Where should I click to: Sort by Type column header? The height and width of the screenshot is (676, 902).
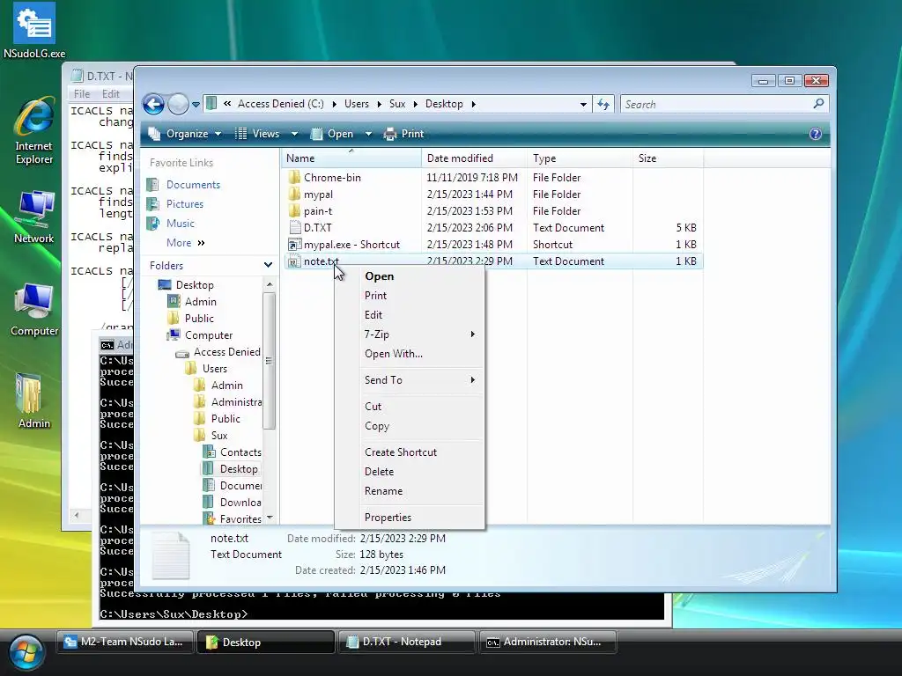coord(580,158)
